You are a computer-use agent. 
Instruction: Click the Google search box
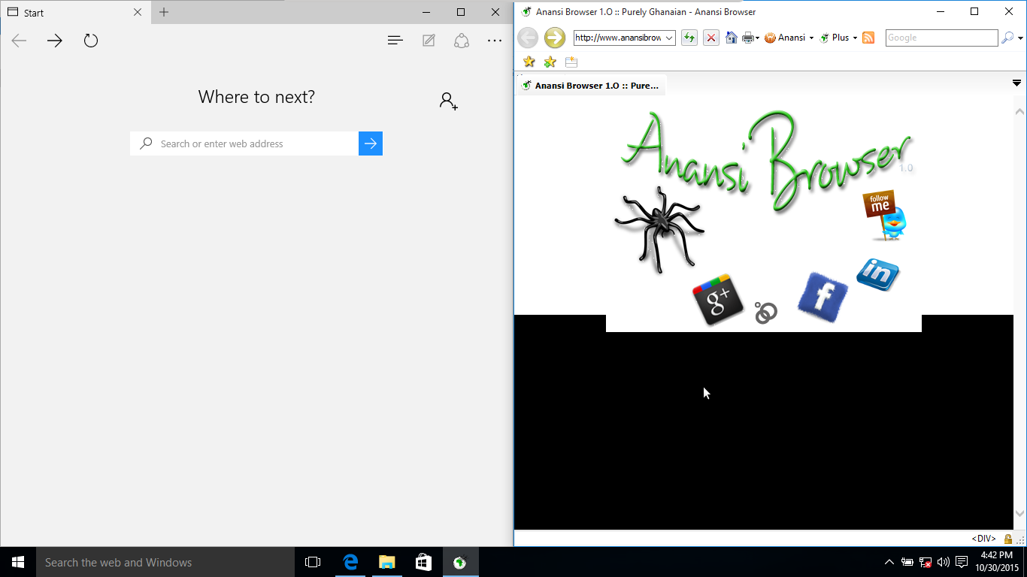point(941,38)
